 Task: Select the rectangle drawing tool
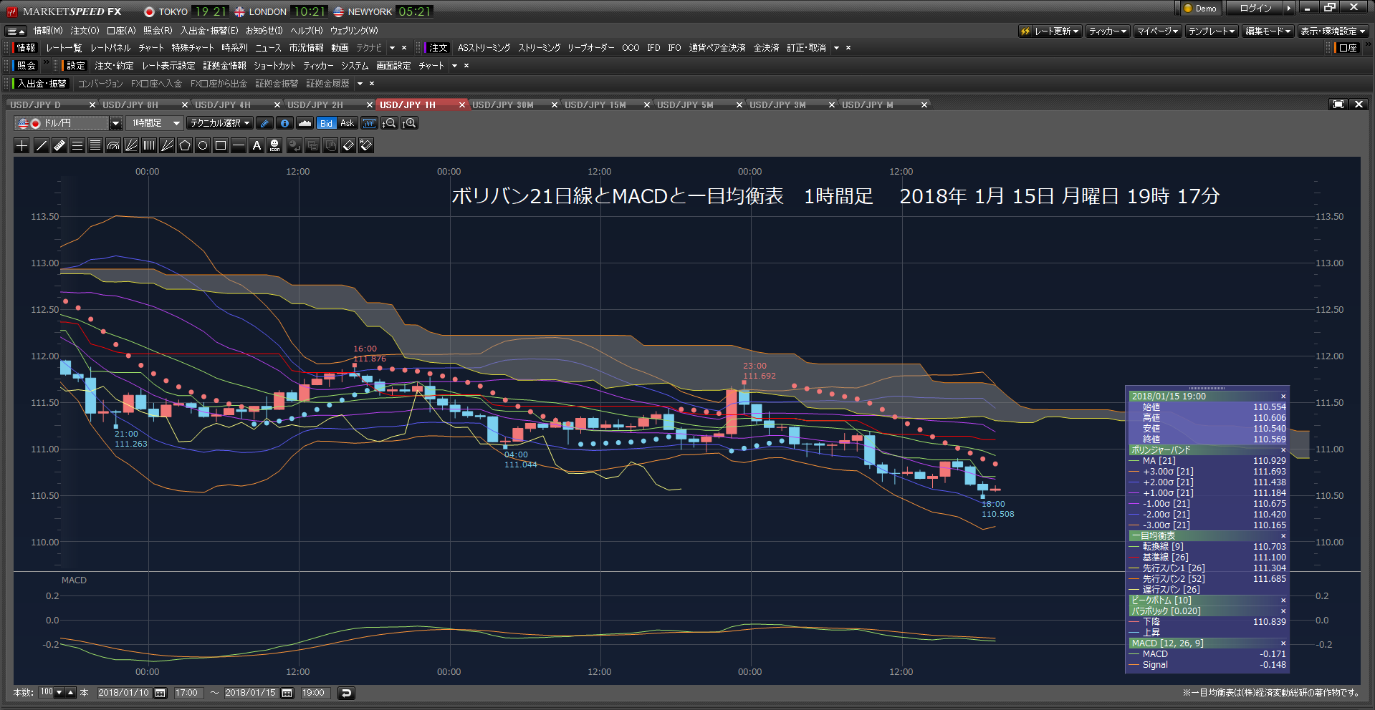tap(221, 146)
